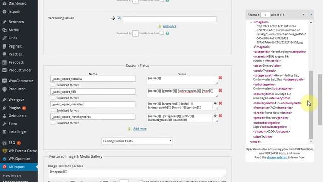Click the Image URLs text area

coord(137,173)
